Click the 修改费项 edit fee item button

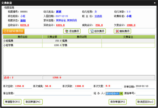tap(97, 31)
